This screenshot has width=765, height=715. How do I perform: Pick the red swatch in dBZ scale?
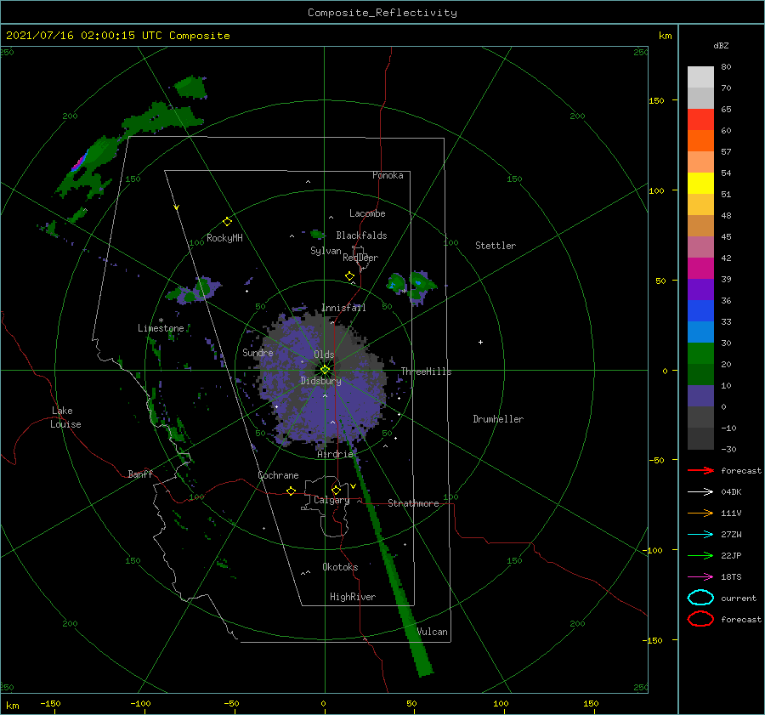(x=700, y=120)
